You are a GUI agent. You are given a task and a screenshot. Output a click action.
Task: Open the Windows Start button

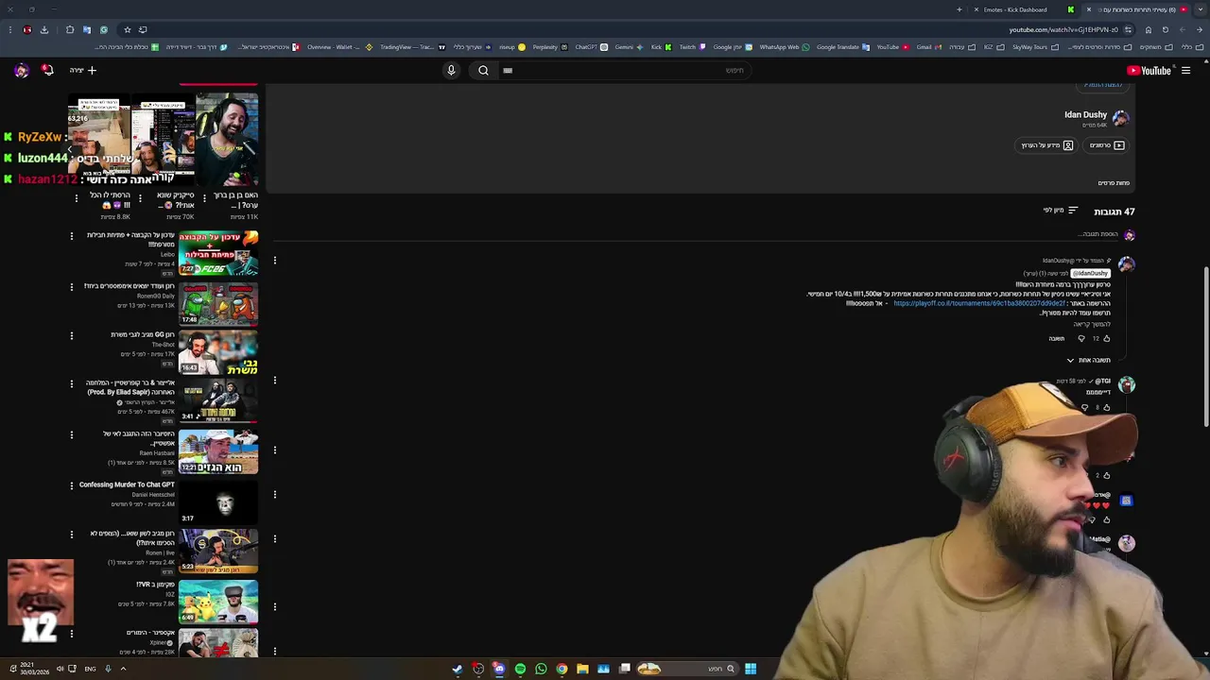click(750, 669)
